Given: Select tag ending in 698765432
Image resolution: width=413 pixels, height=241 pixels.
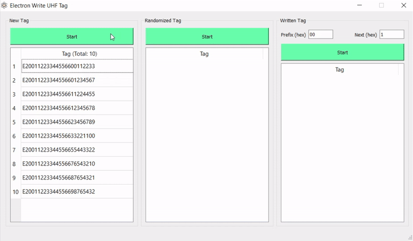Looking at the screenshot, I should coord(77,192).
